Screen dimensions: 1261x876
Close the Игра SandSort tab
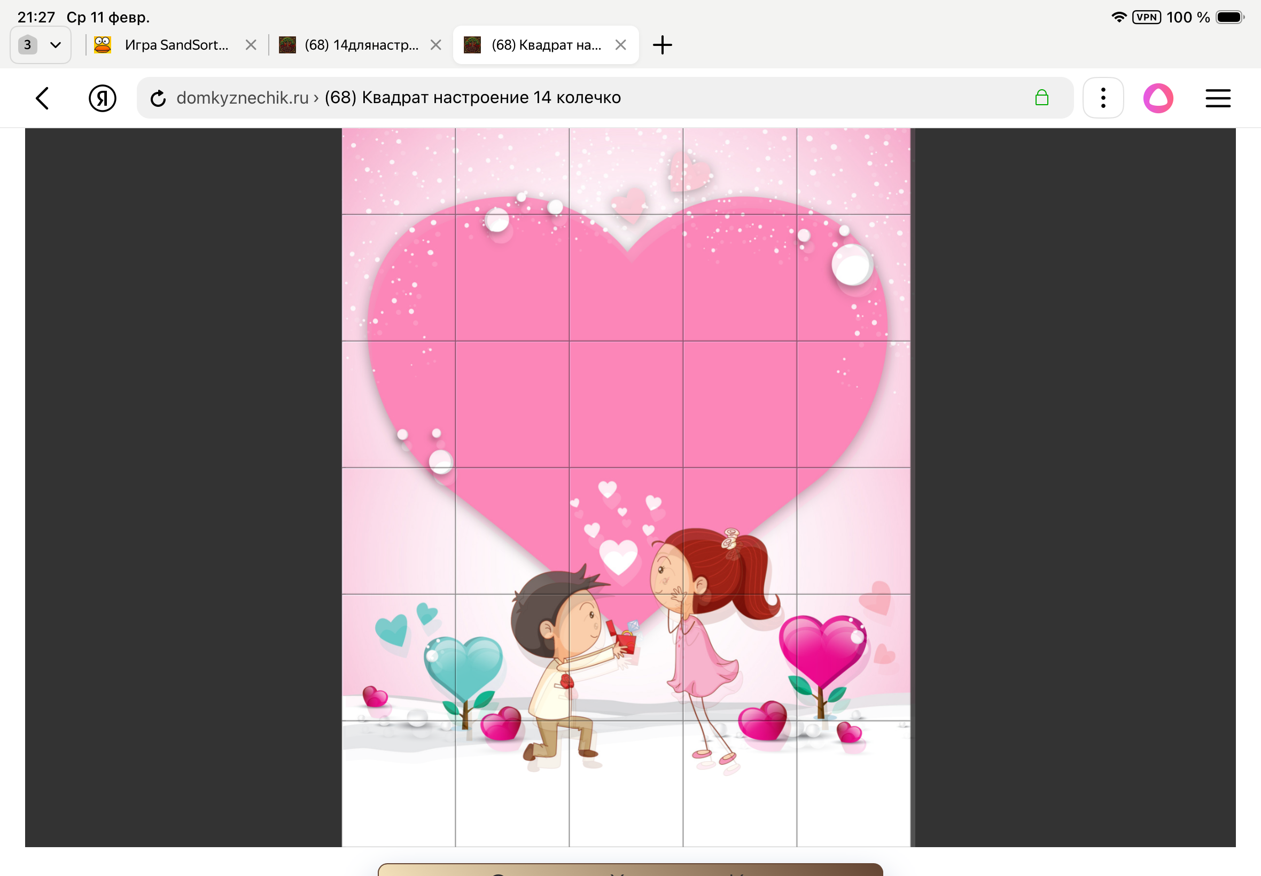click(251, 45)
